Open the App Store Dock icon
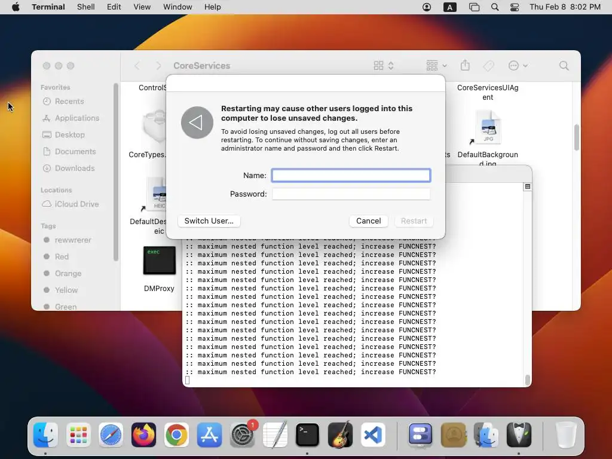This screenshot has width=612, height=459. point(209,435)
